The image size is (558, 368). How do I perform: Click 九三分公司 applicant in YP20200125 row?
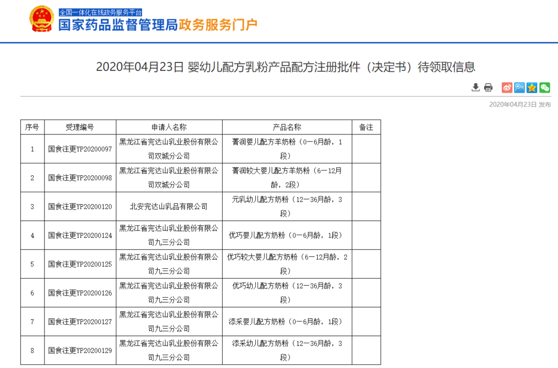pos(168,264)
